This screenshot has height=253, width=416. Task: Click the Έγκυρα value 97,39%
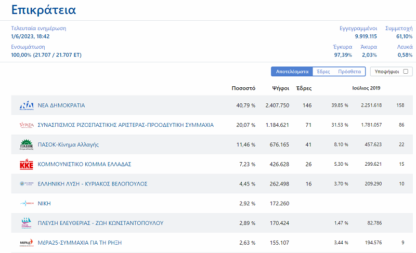343,55
